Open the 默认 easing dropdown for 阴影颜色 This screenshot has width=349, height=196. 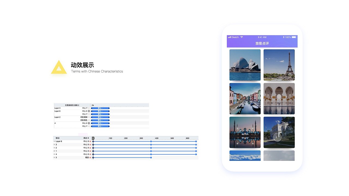[100, 120]
